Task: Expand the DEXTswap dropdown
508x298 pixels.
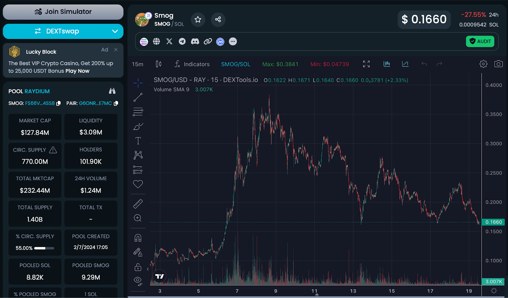Action: (x=115, y=31)
